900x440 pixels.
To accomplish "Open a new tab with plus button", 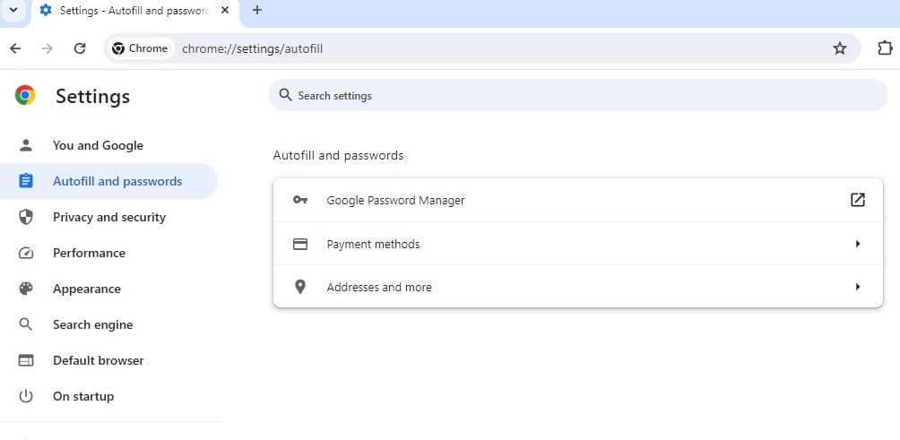I will (x=257, y=11).
